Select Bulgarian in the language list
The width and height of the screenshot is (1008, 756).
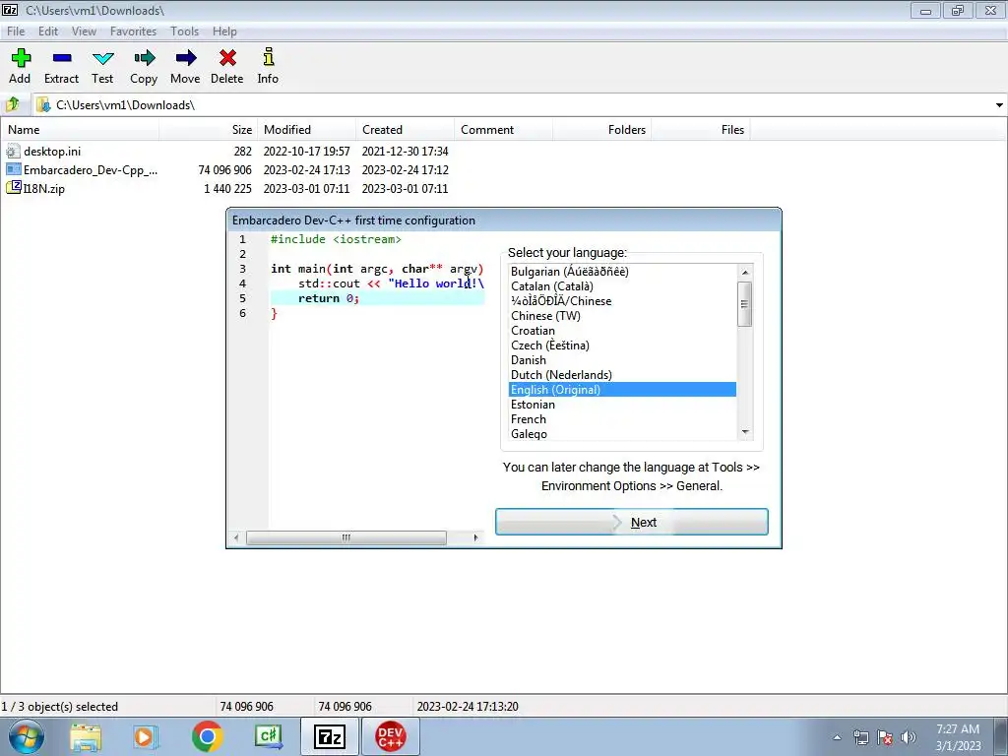(622, 272)
